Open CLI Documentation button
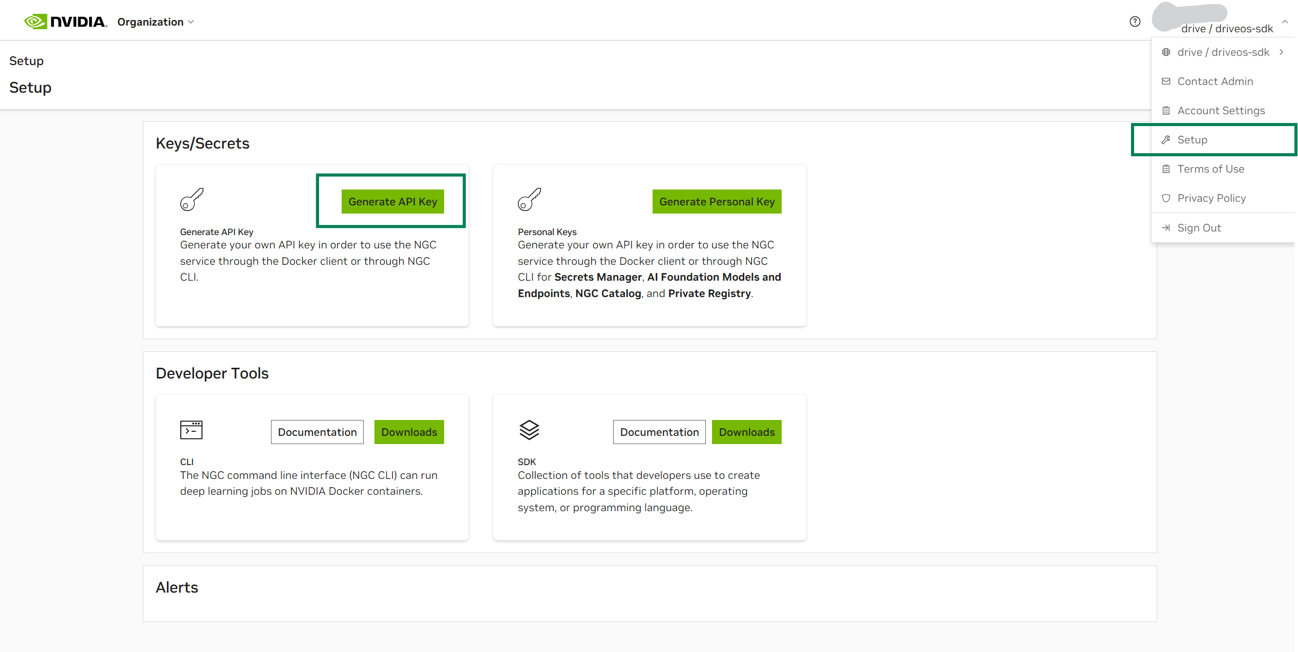 point(317,432)
